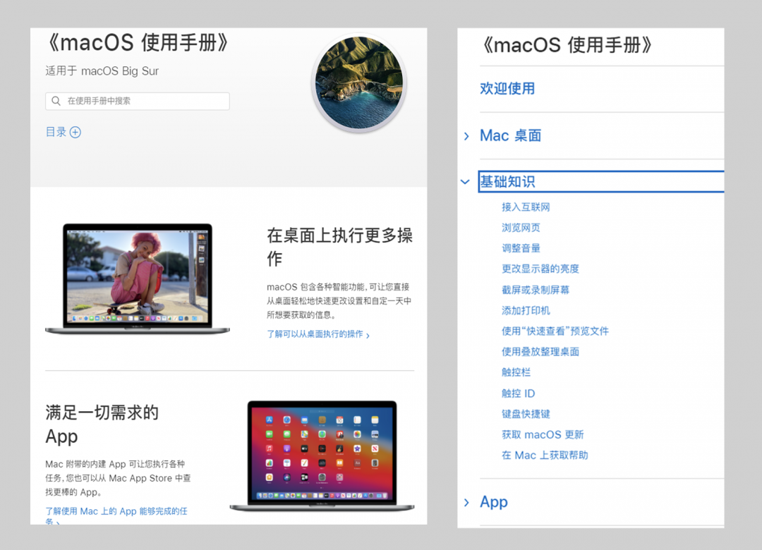Click 《macOS 使用手册》 title in contents panel
Image resolution: width=762 pixels, height=550 pixels.
point(566,45)
